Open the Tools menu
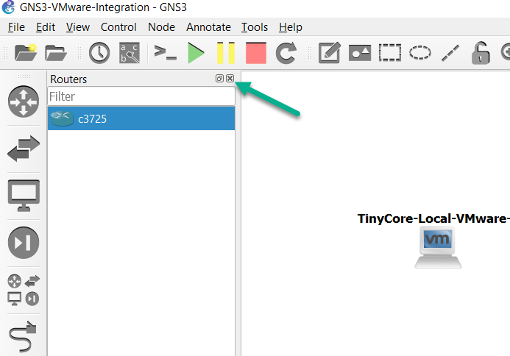This screenshot has height=356, width=510. tap(255, 27)
